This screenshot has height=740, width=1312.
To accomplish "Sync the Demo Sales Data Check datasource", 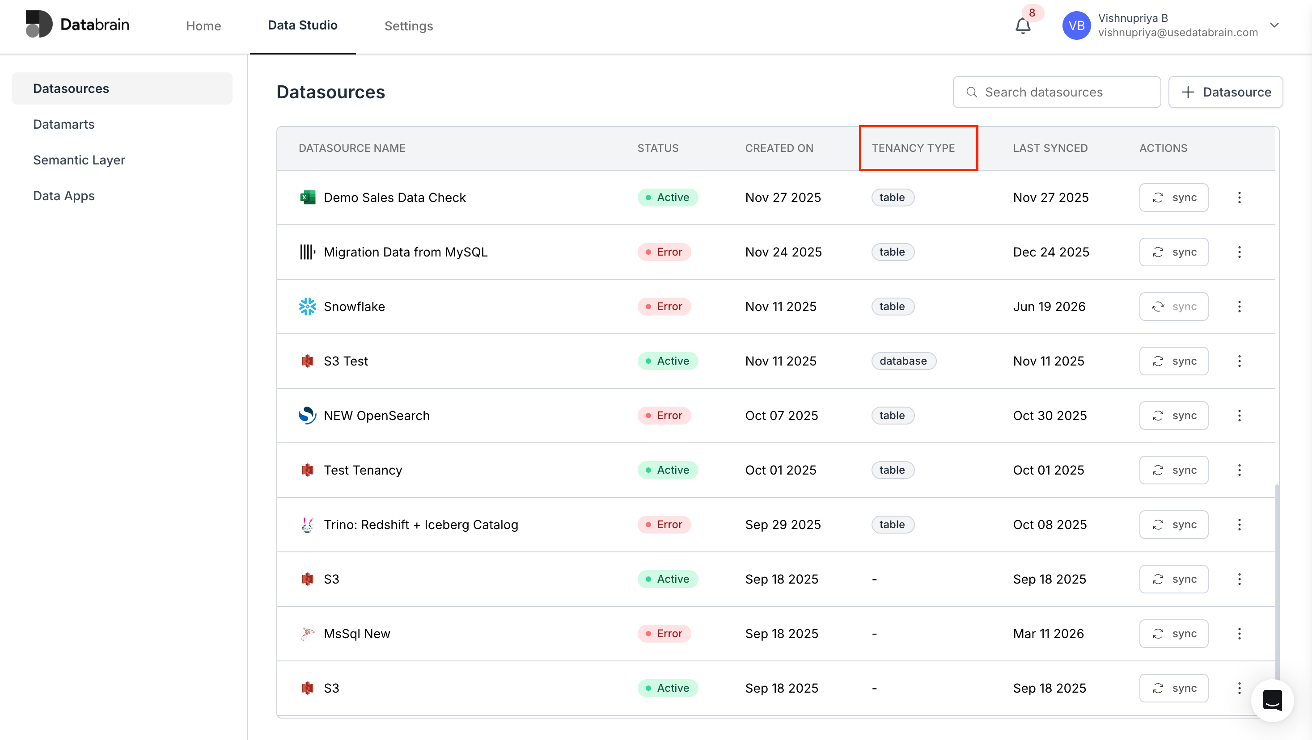I will tap(1173, 198).
